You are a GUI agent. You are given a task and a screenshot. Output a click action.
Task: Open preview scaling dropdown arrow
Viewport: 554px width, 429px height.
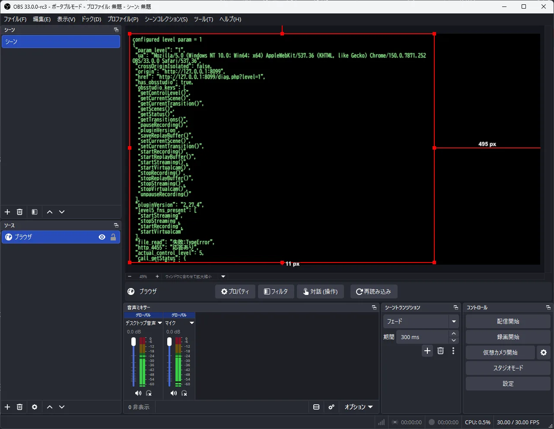point(223,276)
